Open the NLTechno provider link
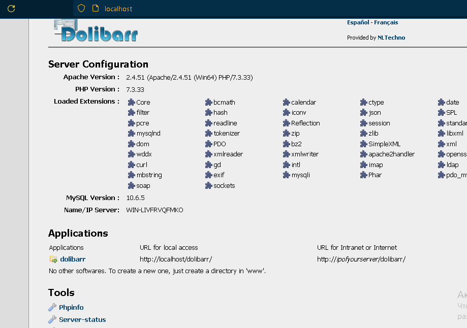 391,38
